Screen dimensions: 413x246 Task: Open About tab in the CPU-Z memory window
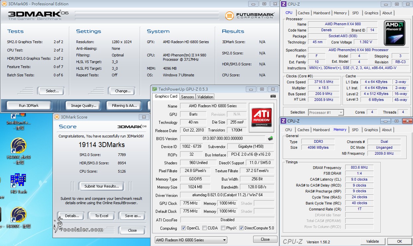387,130
